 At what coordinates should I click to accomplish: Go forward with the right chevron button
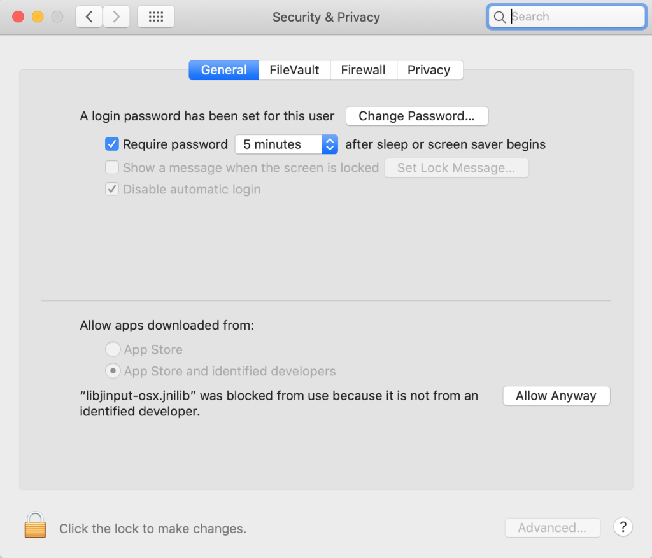(116, 17)
